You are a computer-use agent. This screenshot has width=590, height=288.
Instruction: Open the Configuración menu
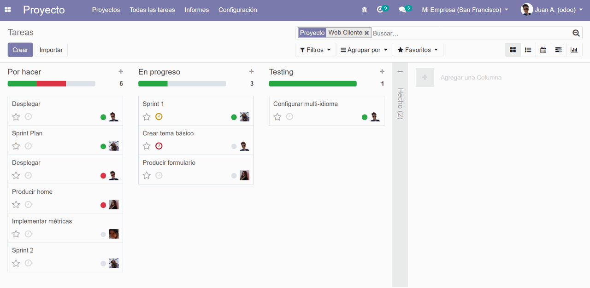point(237,9)
